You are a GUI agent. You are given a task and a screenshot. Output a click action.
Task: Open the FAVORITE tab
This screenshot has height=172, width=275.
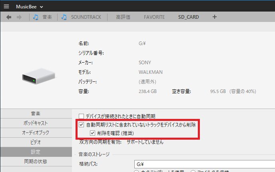click(154, 17)
